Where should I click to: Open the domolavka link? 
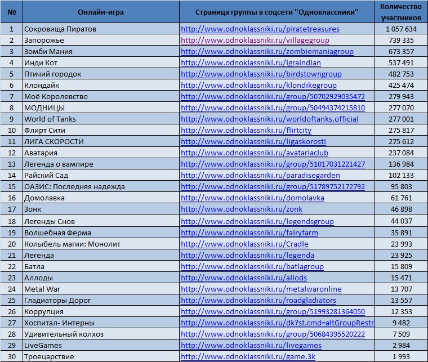[x=252, y=198]
